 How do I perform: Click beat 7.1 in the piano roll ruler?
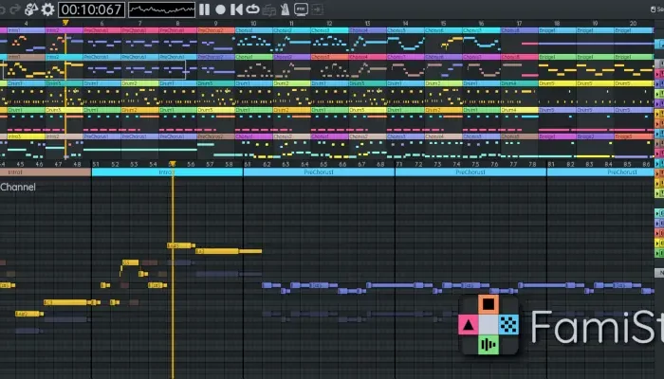(x=399, y=164)
